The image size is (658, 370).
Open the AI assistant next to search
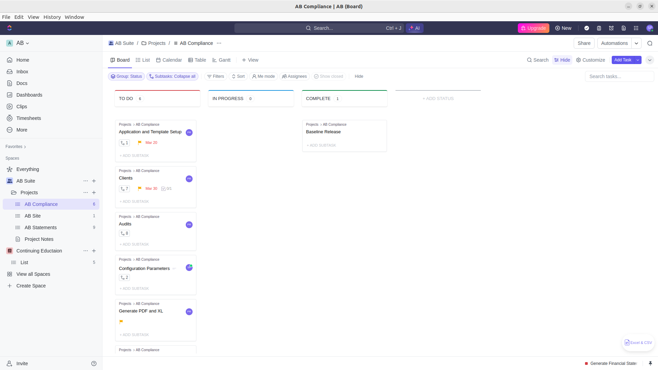(x=414, y=28)
